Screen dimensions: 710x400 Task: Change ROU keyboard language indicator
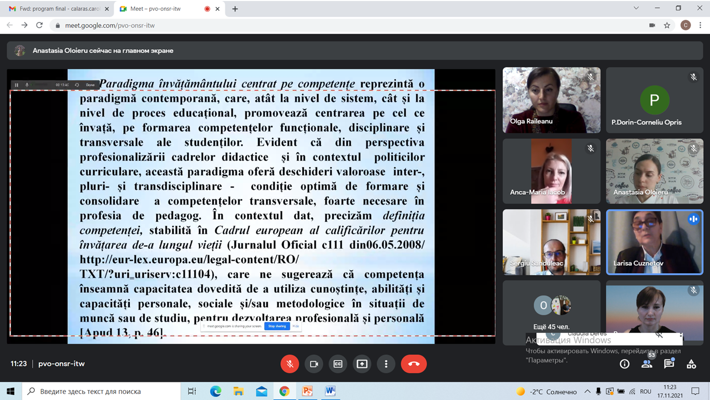click(646, 391)
